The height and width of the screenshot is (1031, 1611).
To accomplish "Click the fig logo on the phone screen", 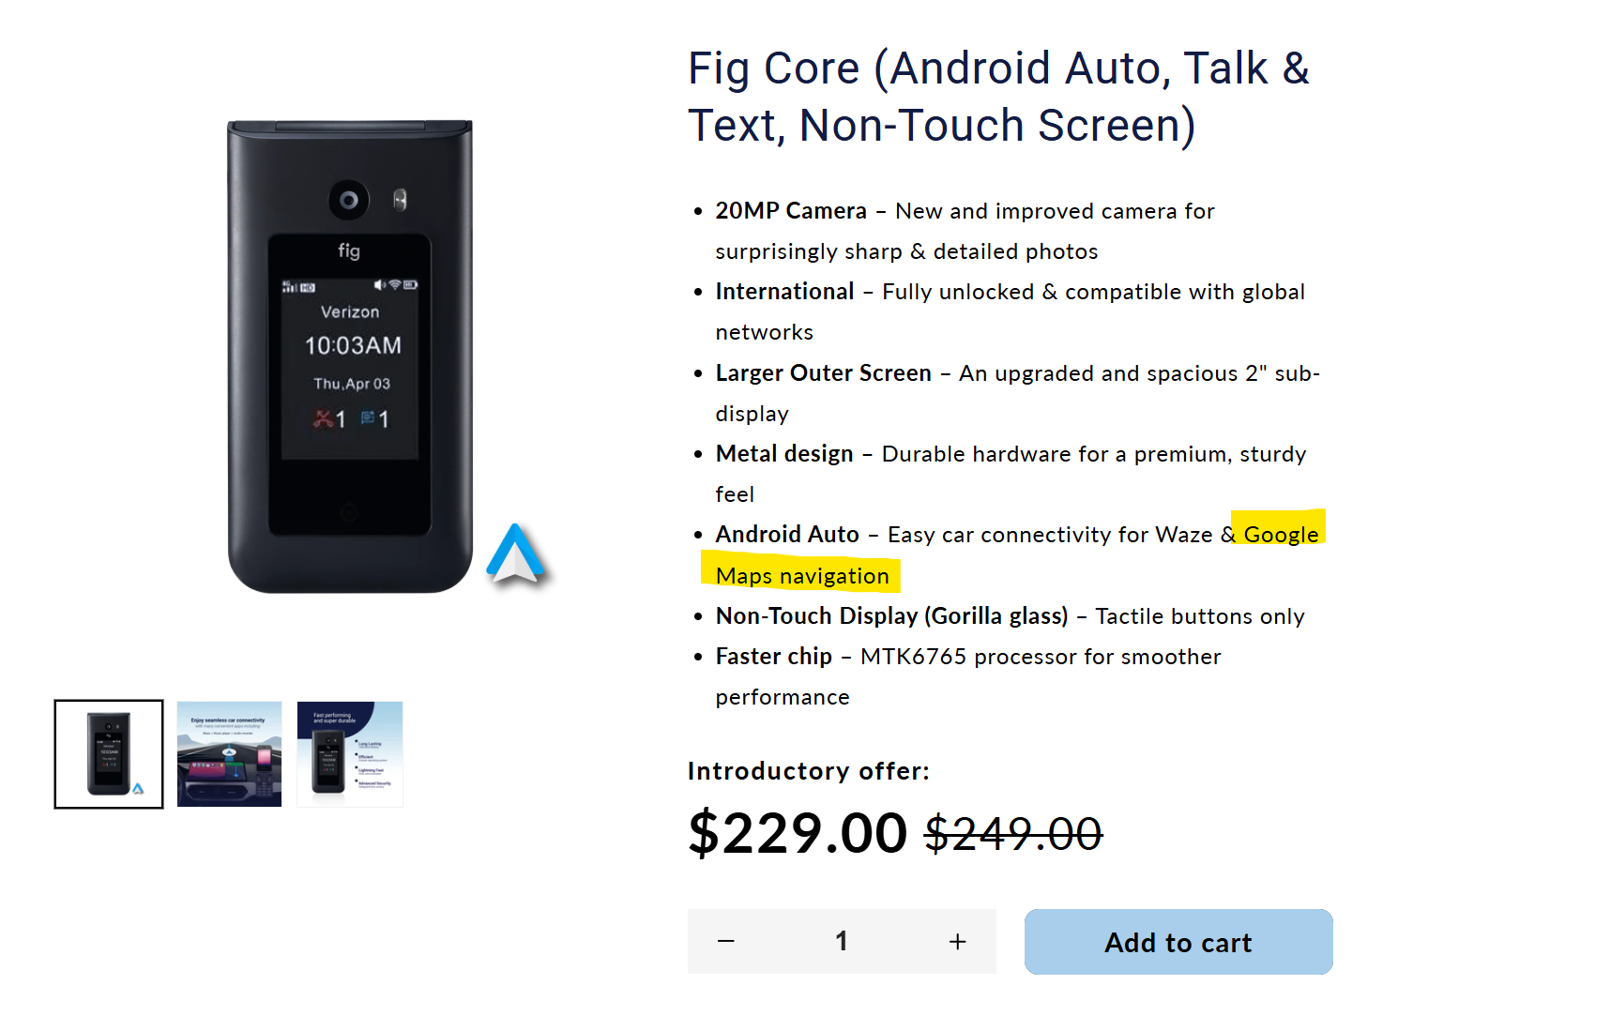I will pos(349,250).
